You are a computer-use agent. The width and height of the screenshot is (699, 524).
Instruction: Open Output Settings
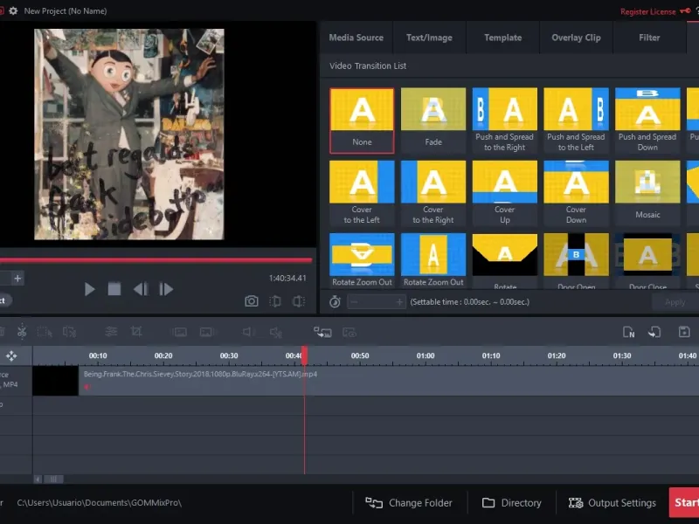point(612,503)
